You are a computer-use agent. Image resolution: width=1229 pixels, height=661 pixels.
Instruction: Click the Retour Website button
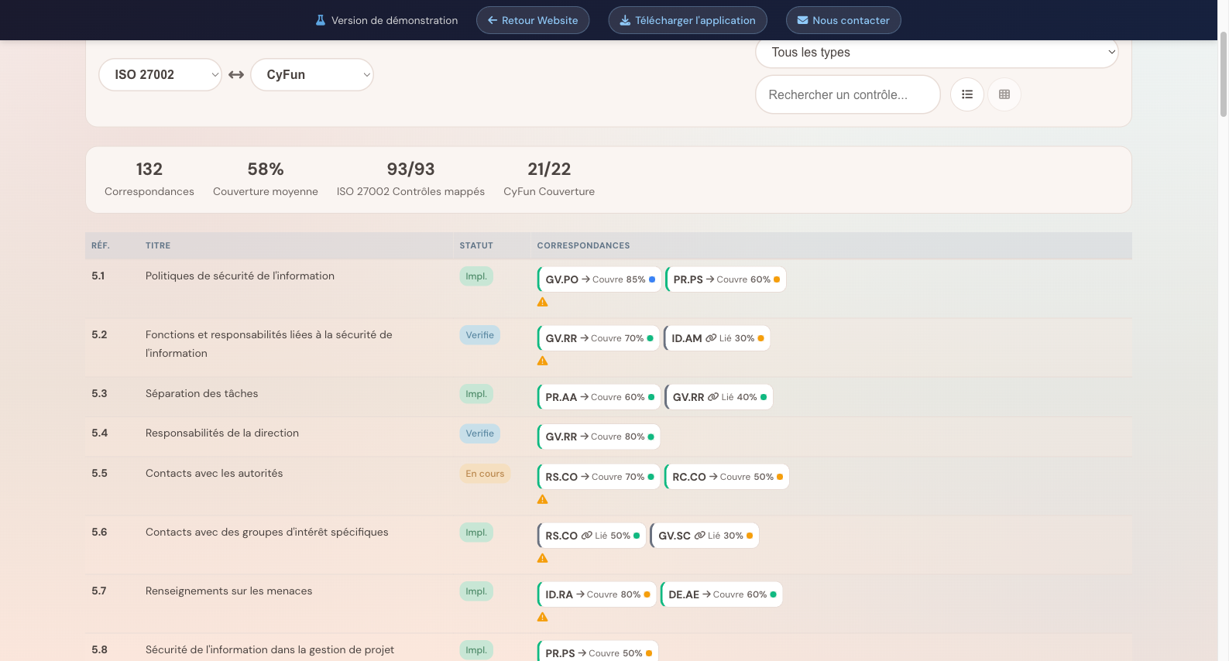(533, 20)
